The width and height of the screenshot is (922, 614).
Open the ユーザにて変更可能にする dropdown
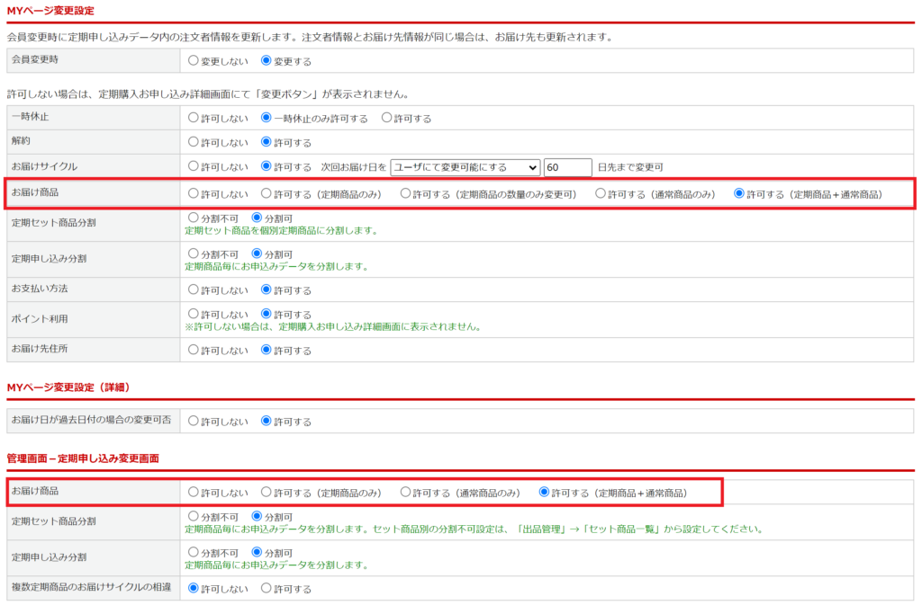pos(466,167)
